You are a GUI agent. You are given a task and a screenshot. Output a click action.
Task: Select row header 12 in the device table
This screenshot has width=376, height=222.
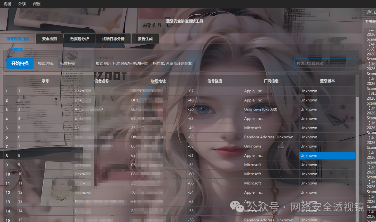[x=10, y=193]
